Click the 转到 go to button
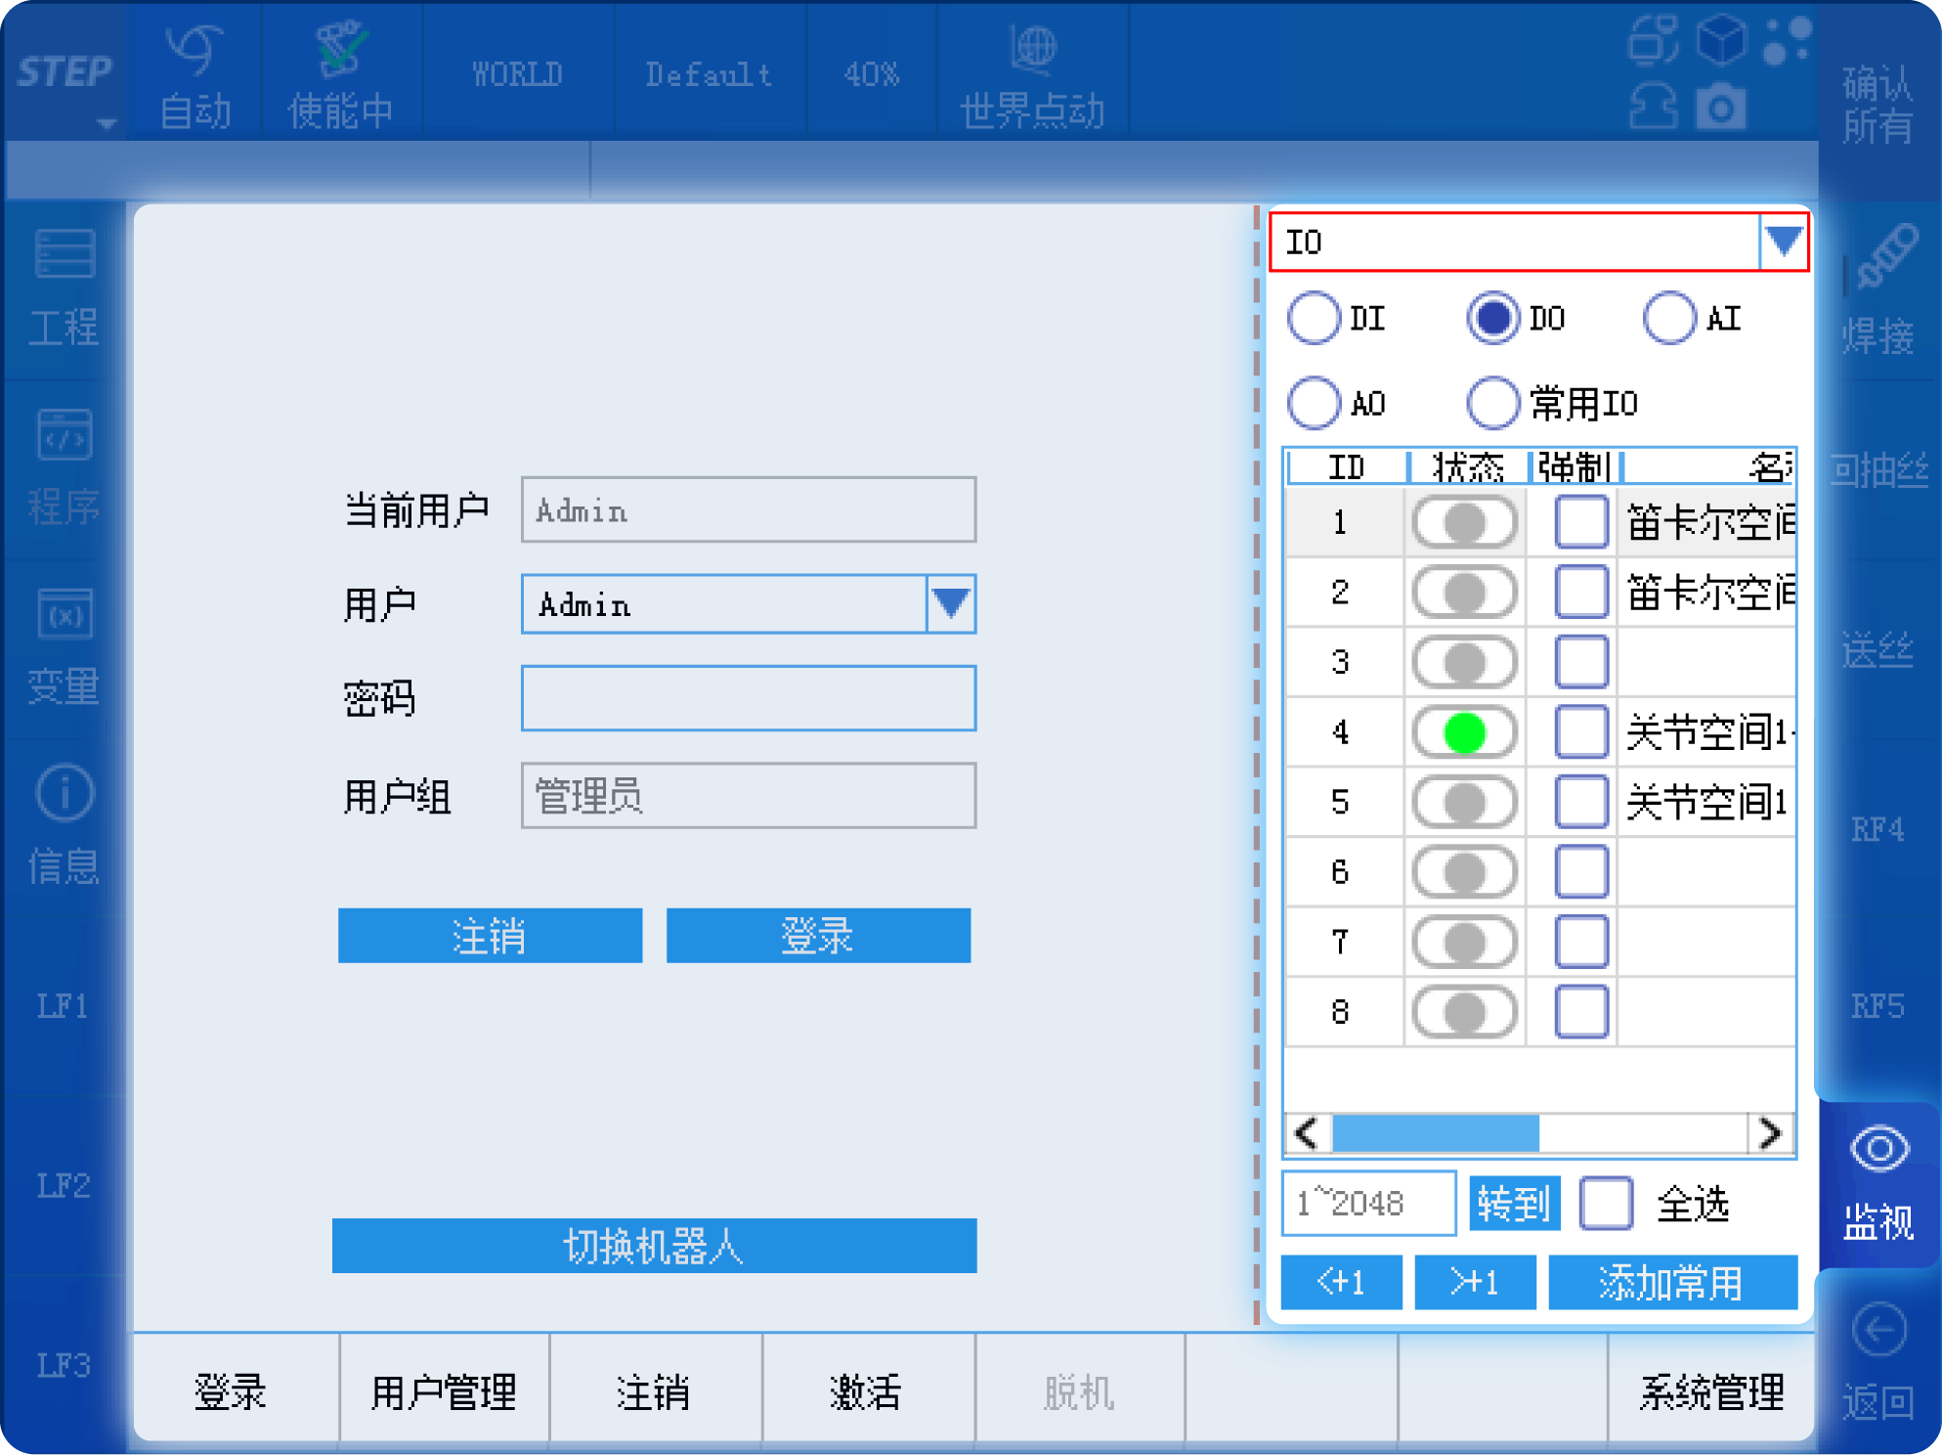 1514,1204
